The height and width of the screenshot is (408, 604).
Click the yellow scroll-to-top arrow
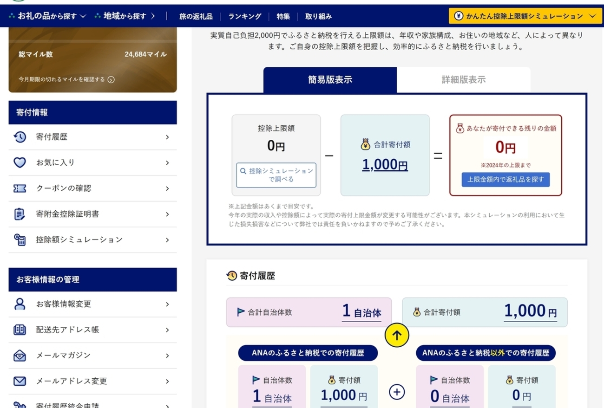397,334
